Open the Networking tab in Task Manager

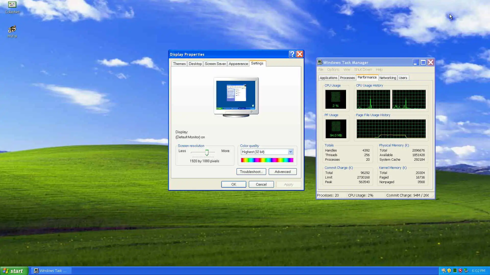(387, 78)
